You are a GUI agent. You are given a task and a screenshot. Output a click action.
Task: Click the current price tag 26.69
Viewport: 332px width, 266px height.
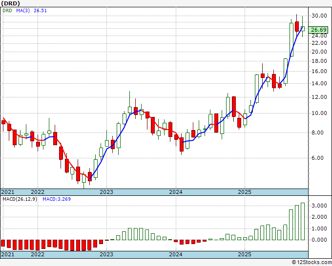pyautogui.click(x=320, y=29)
